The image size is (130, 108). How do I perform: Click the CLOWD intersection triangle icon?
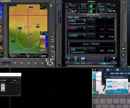pyautogui.click(x=84, y=35)
